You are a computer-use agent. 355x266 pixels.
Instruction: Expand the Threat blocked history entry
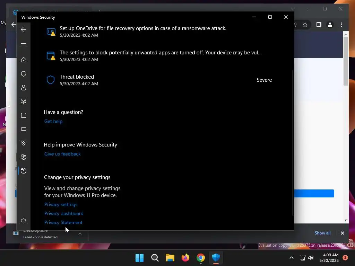pyautogui.click(x=159, y=80)
